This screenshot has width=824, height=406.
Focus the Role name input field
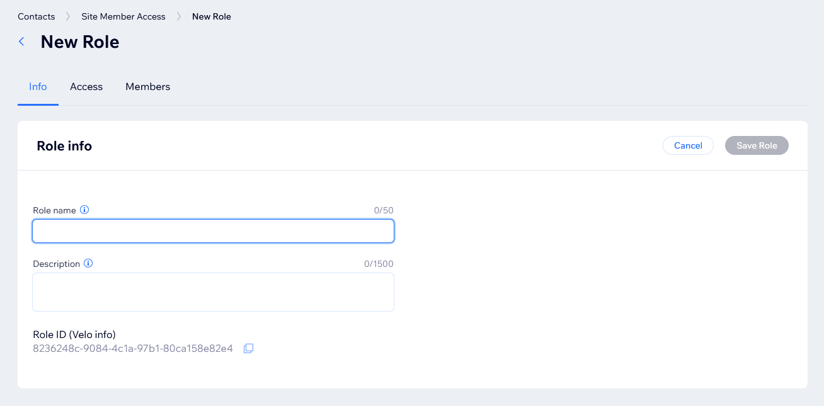click(x=213, y=231)
